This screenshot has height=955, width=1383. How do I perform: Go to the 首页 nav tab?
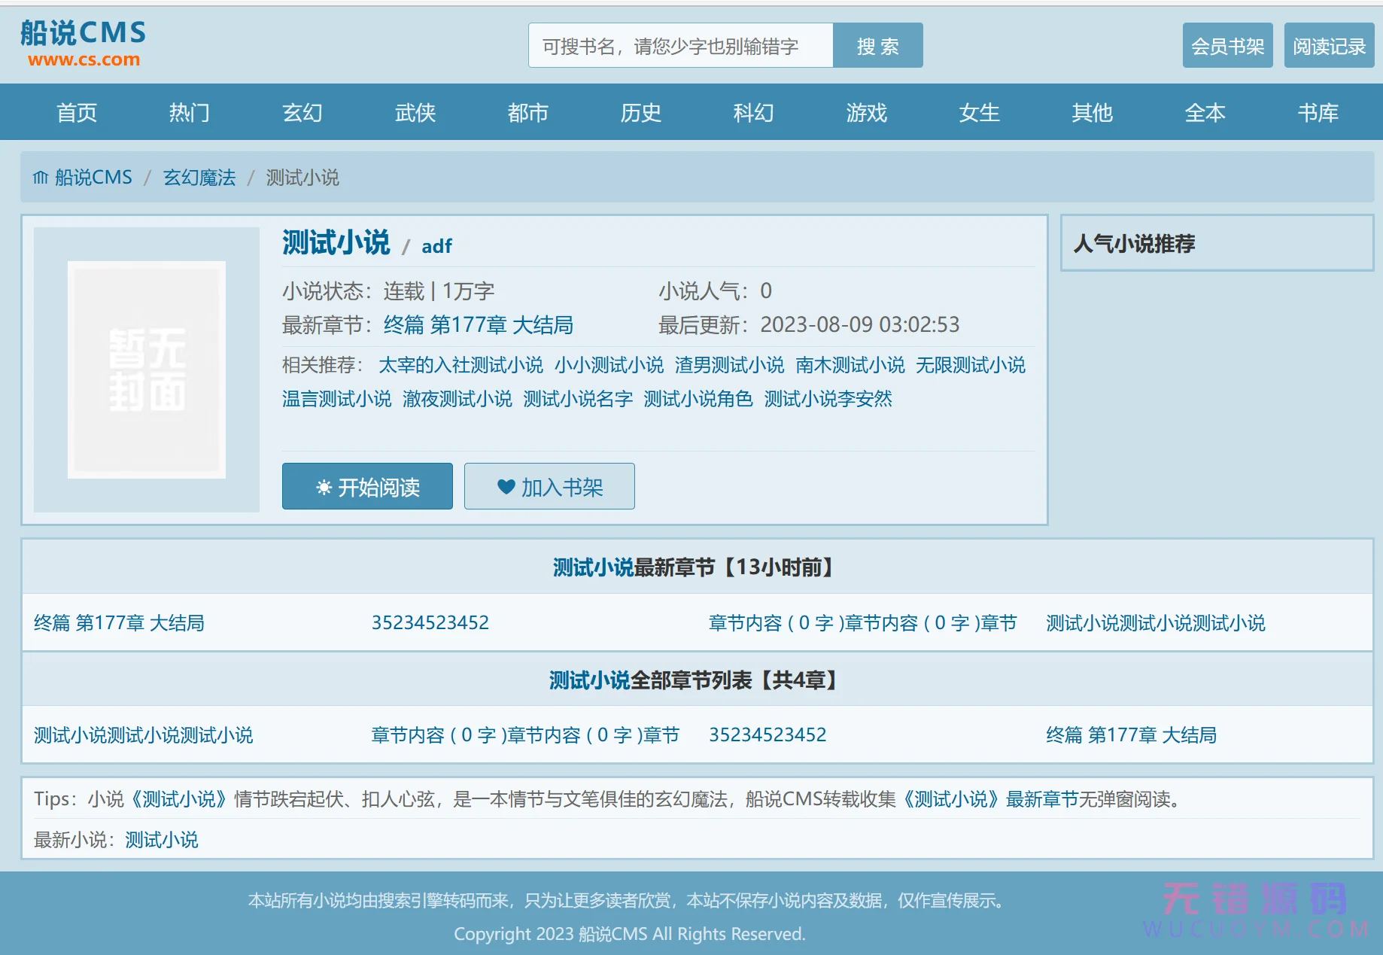pyautogui.click(x=77, y=112)
